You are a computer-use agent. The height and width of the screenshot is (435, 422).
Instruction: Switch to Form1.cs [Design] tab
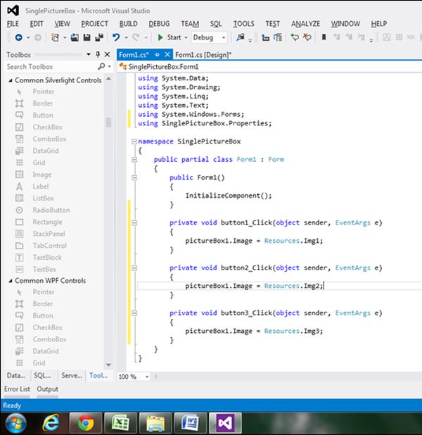click(203, 54)
